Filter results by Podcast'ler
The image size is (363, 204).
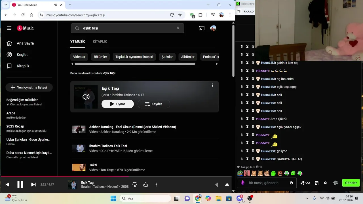coord(210,57)
